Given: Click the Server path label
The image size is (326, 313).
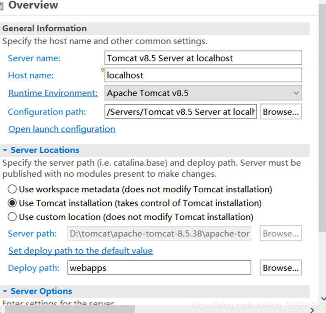Looking at the screenshot, I should [32, 234].
